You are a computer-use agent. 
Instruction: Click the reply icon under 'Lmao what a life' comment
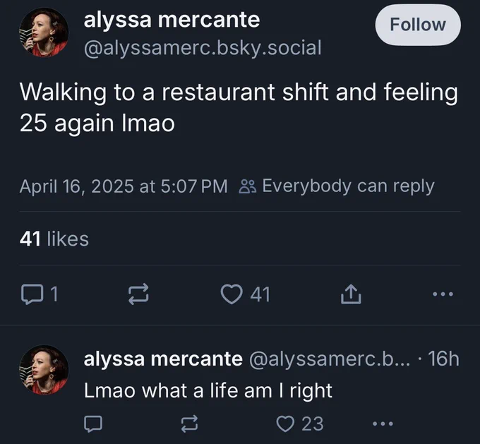[93, 424]
